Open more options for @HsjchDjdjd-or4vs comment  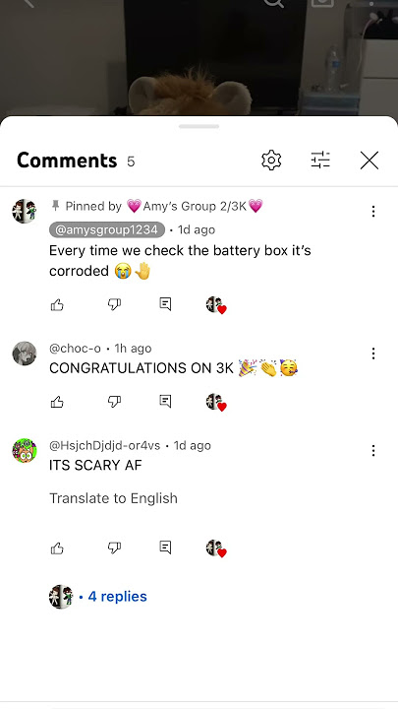(373, 450)
